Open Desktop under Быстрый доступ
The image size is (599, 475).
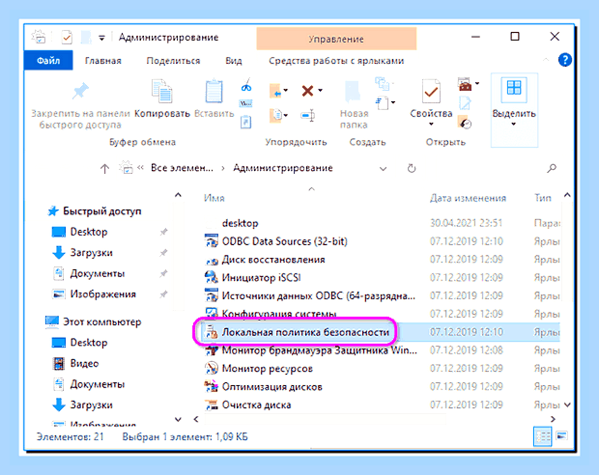tap(89, 232)
